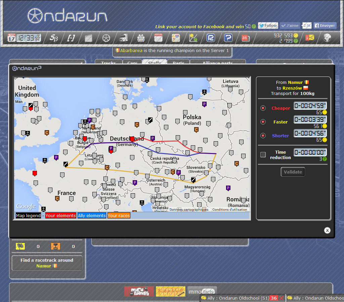This screenshot has width=344, height=302.
Task: Click the Google logo on the map
Action: coord(26,206)
